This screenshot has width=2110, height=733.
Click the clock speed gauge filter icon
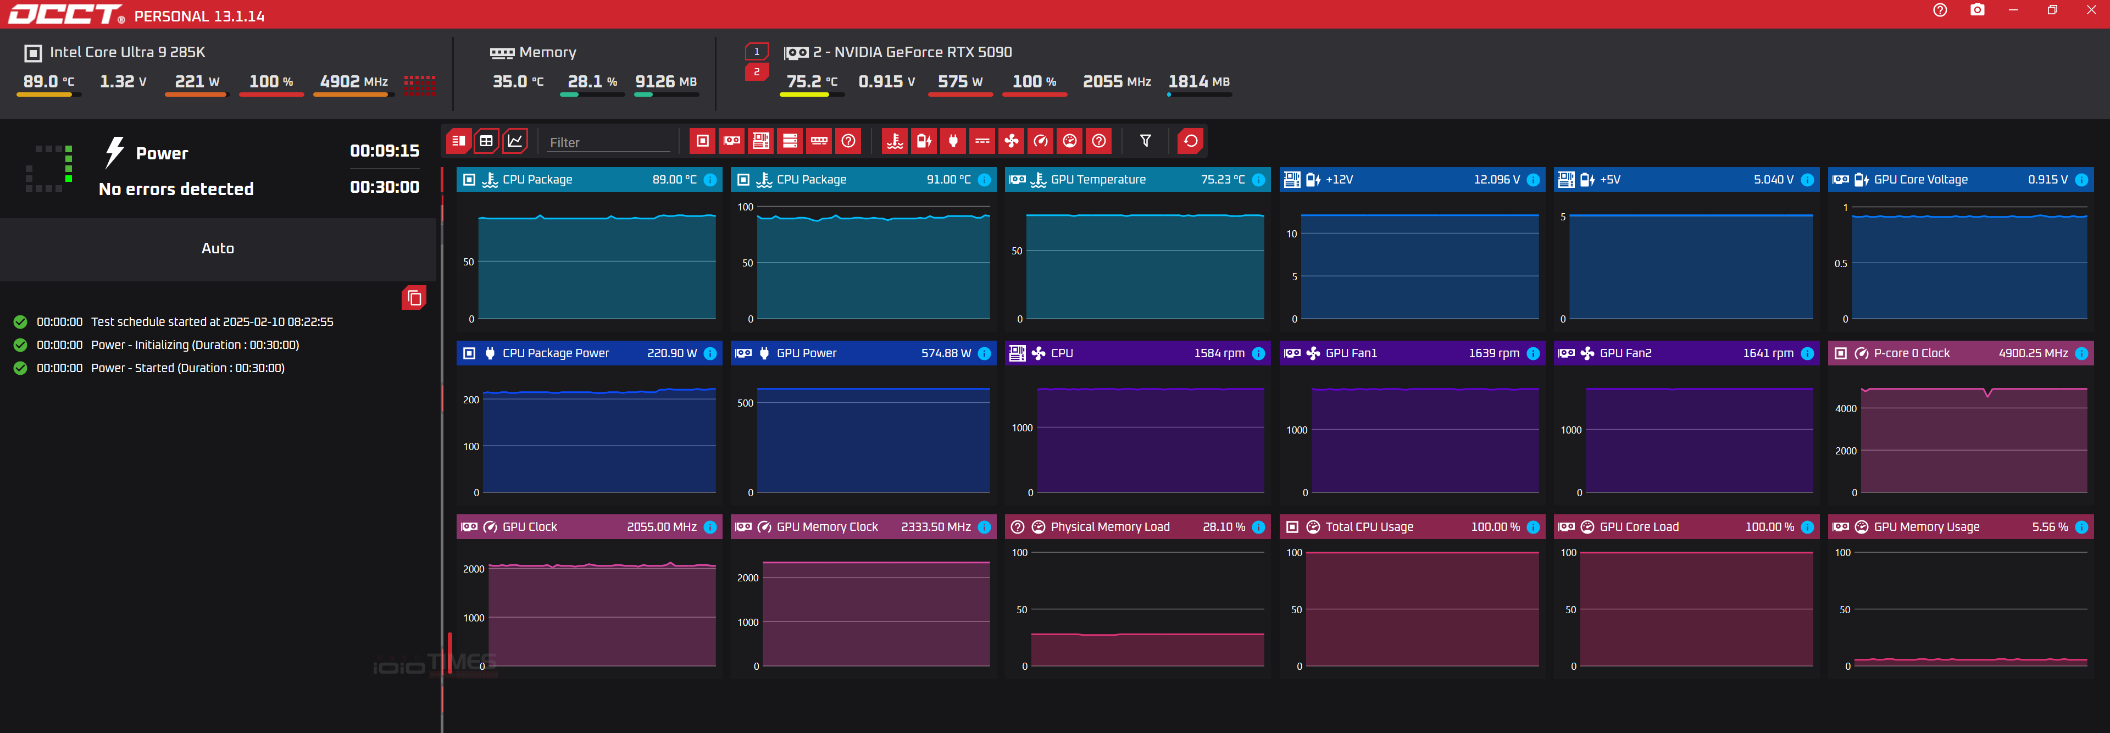[x=1040, y=141]
